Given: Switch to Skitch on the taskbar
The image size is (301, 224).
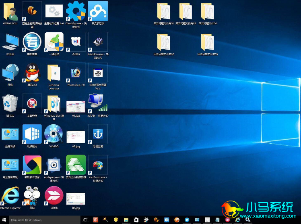Looking at the screenshot, I should (228, 220).
